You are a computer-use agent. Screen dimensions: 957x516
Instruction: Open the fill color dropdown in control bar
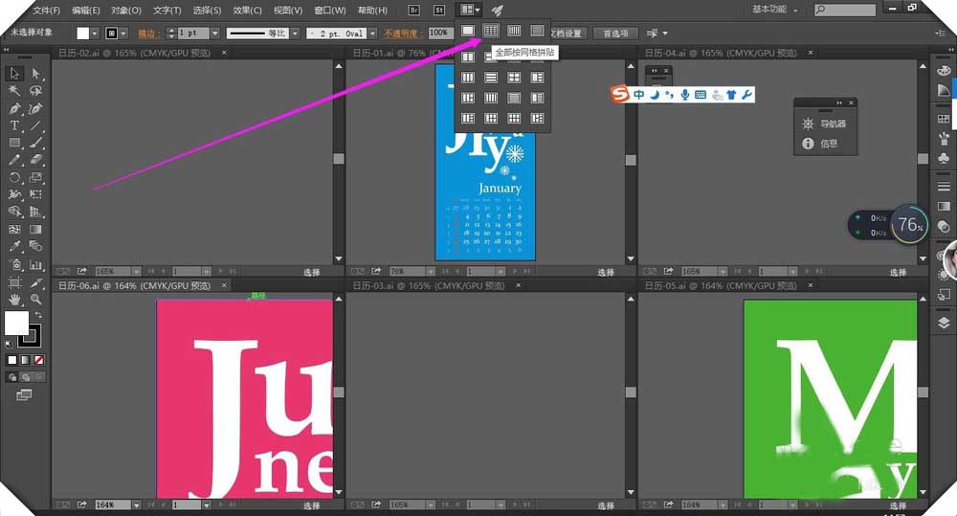(x=95, y=34)
